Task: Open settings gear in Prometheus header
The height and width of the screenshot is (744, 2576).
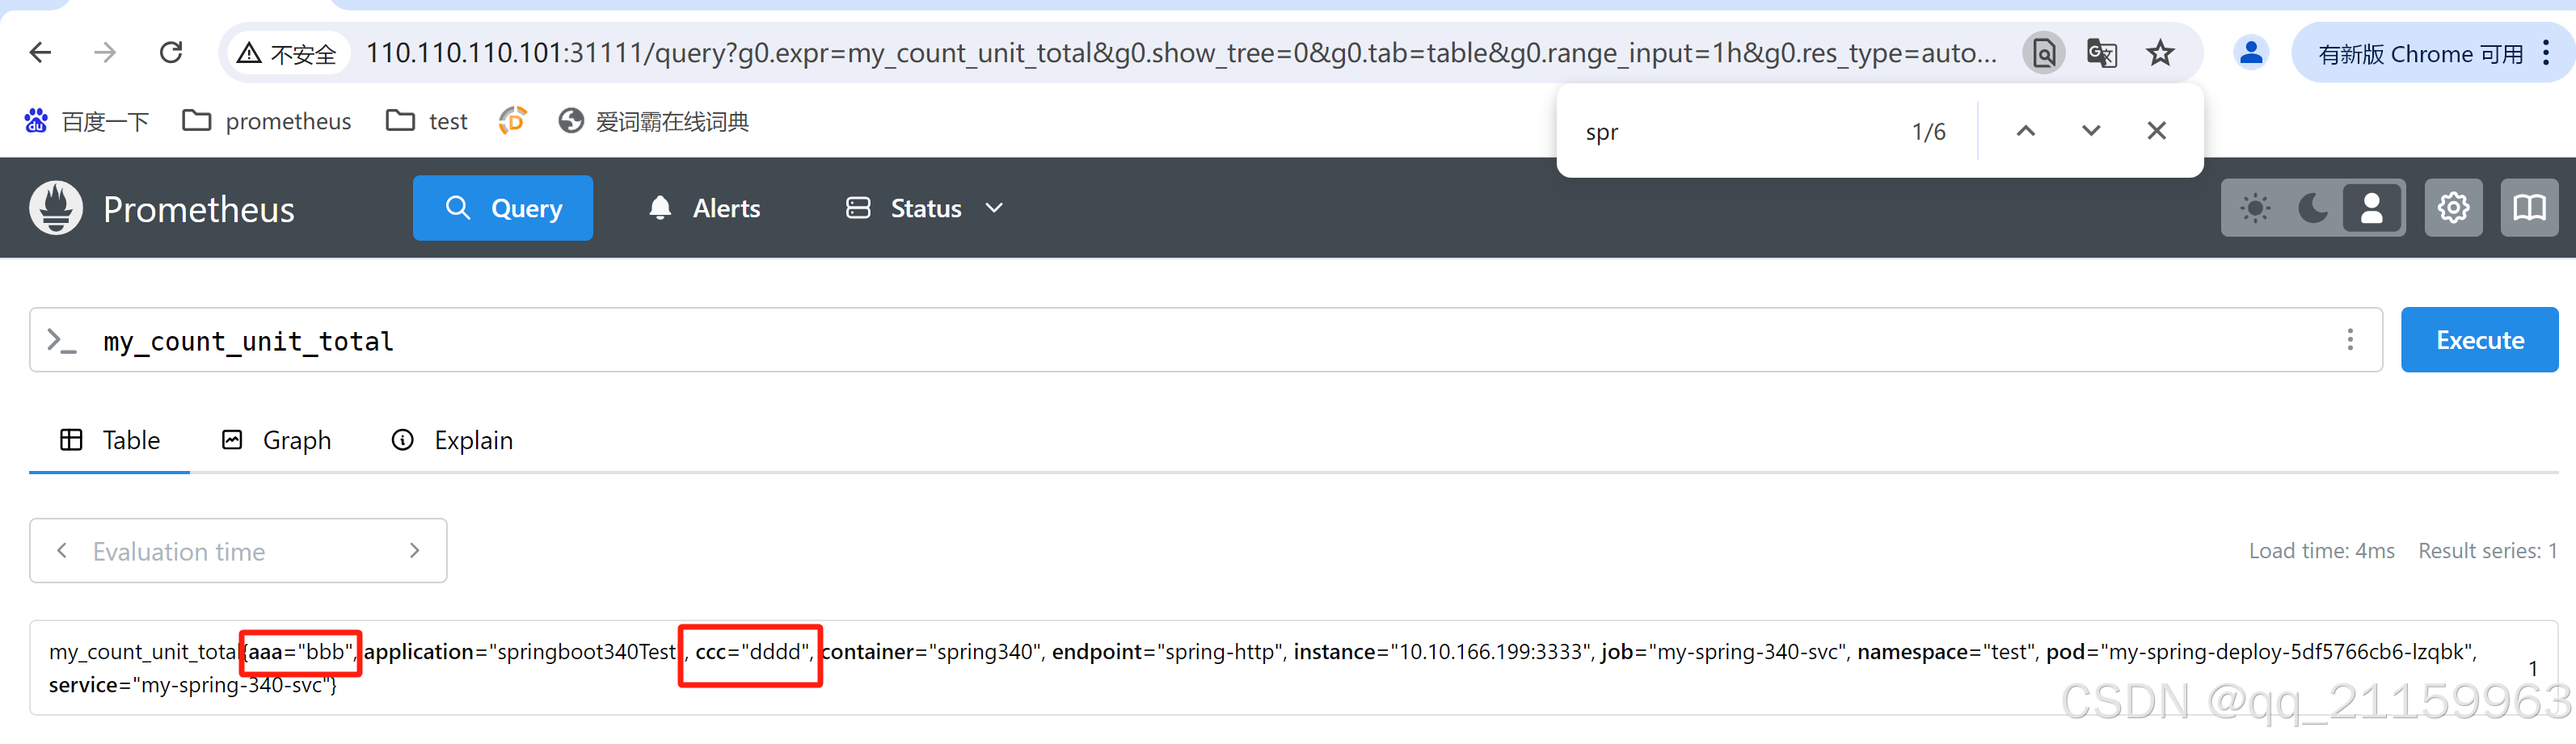Action: coord(2453,208)
